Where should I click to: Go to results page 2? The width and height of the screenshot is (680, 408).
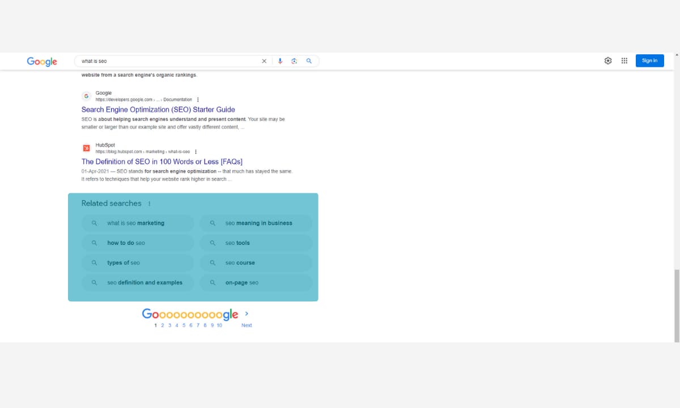(x=163, y=325)
